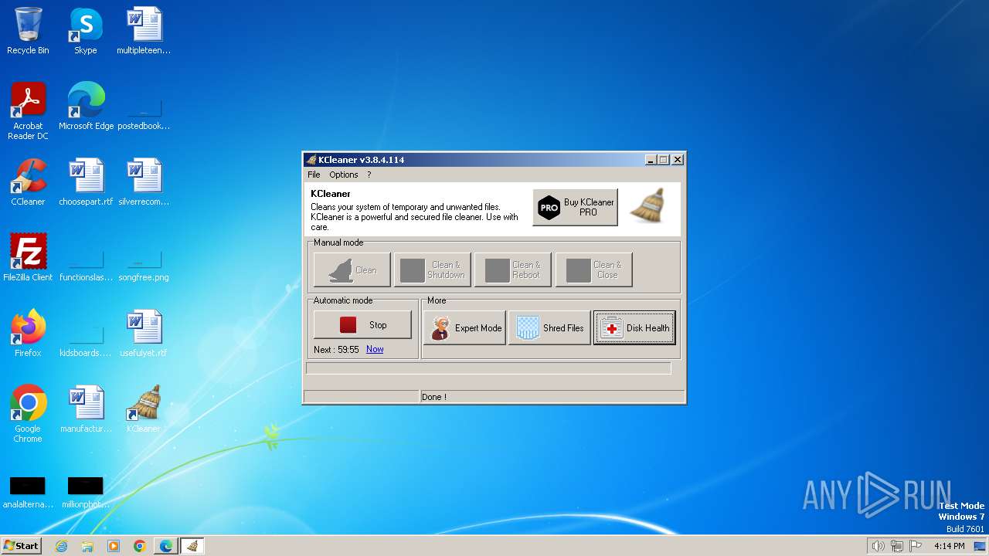
Task: Select the manufactur document icon
Action: [x=86, y=409]
